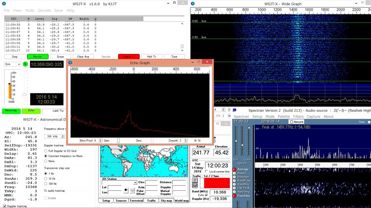Toggle the CW Peak filter in Spectran
This screenshot has width=371, height=208.
coord(235,188)
